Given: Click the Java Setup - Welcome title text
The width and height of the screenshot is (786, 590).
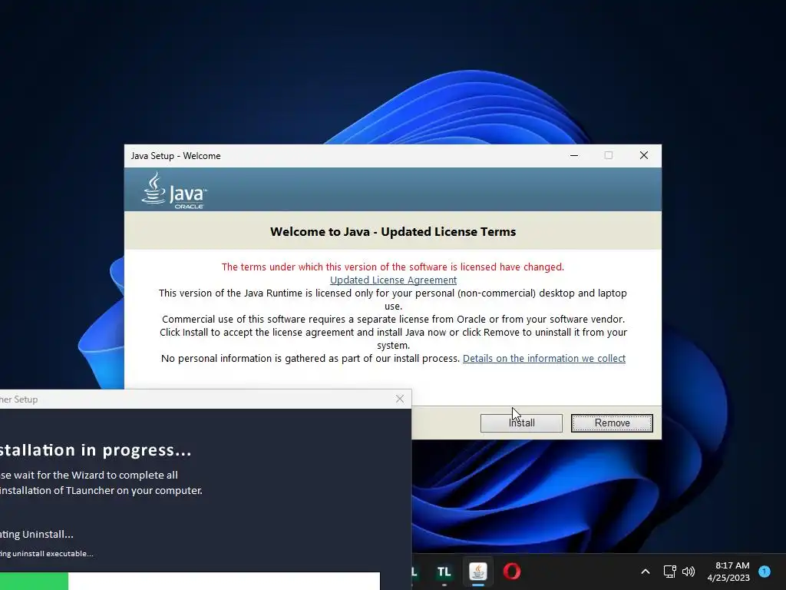Looking at the screenshot, I should [x=176, y=156].
